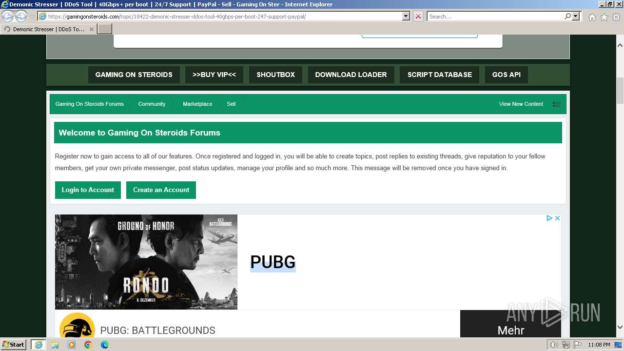624x351 pixels.
Task: Click the page vertical scrollbar thumb
Action: pyautogui.click(x=620, y=90)
